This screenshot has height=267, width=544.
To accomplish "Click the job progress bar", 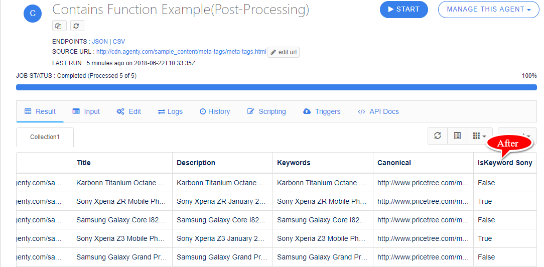I will [276, 87].
